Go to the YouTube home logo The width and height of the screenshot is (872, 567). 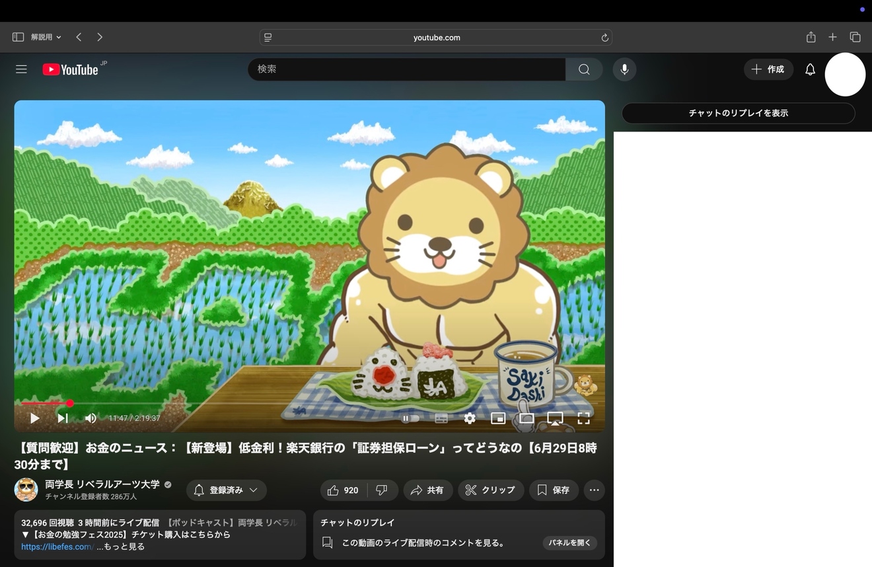tap(71, 69)
